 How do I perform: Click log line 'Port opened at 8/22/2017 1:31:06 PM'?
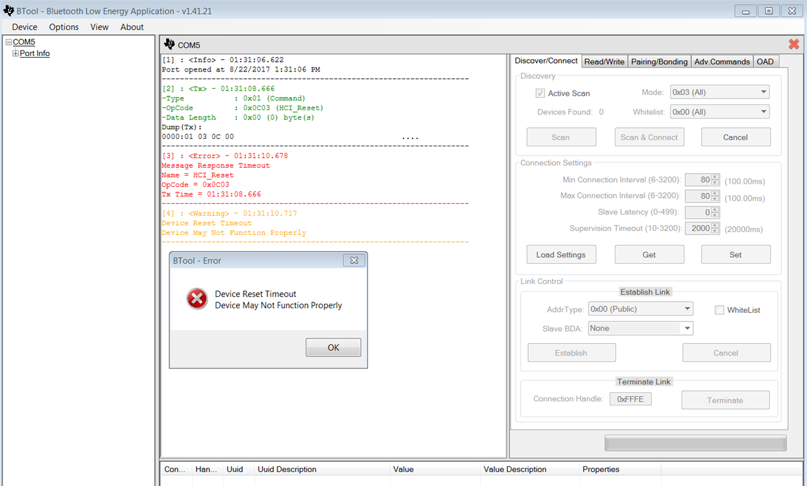pos(241,70)
